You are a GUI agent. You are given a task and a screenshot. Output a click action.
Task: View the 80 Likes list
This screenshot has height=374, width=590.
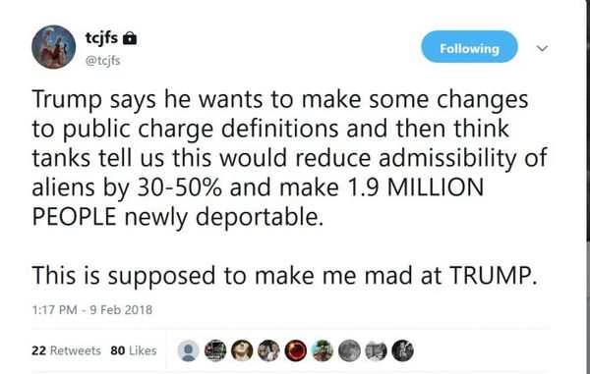point(134,350)
